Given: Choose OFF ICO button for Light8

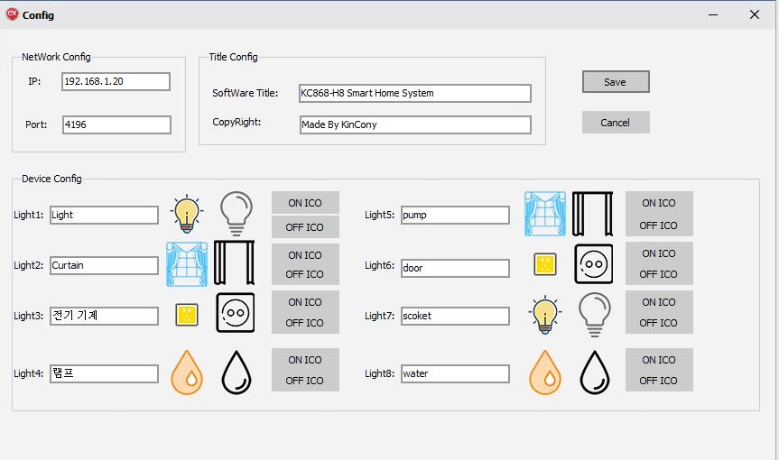Looking at the screenshot, I should (658, 381).
